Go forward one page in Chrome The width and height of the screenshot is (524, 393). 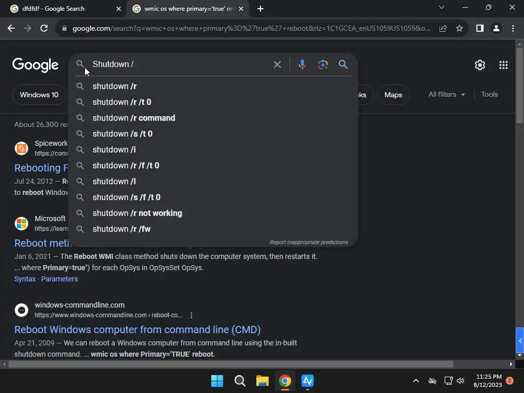tap(28, 29)
